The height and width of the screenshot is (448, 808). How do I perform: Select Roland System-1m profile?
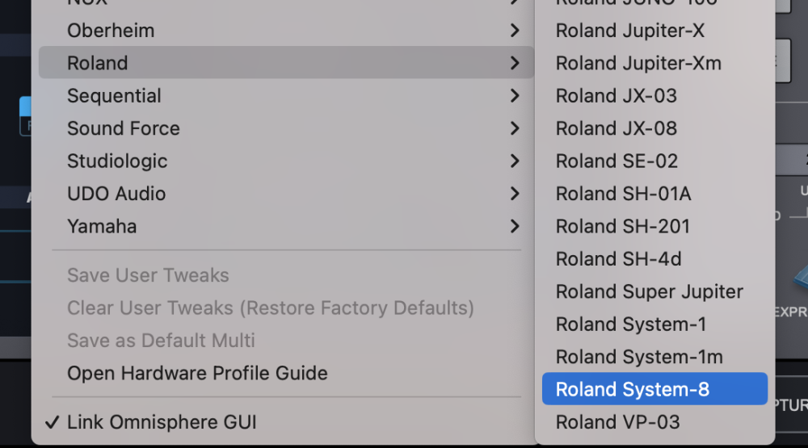point(639,357)
